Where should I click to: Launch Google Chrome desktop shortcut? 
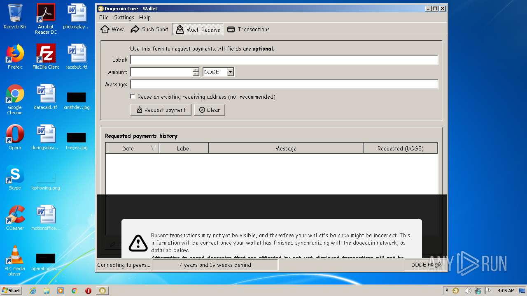pos(15,99)
